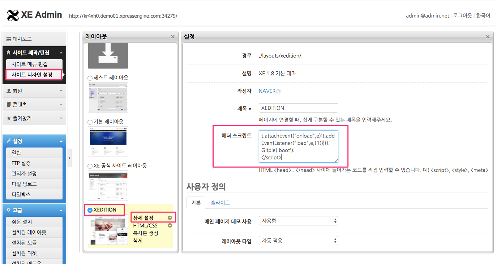497x264 pixels.
Task: Open the 메인 페이지 데모 사용 dropdown
Action: click(299, 221)
